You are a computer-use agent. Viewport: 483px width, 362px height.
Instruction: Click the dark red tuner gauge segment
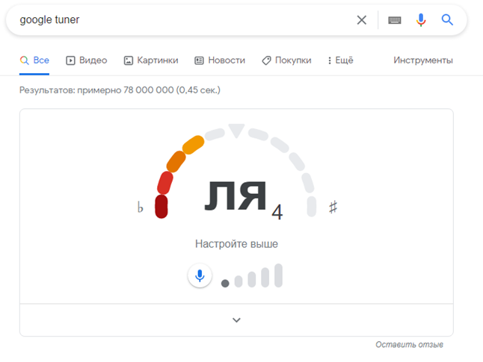[161, 207]
